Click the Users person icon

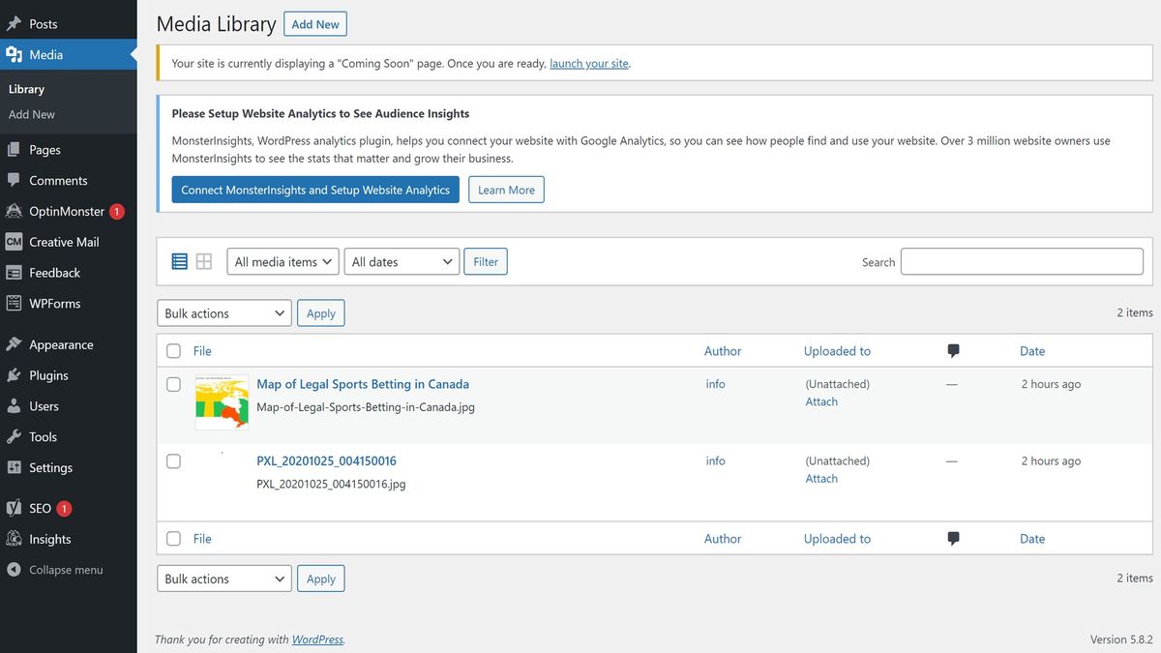pyautogui.click(x=14, y=406)
